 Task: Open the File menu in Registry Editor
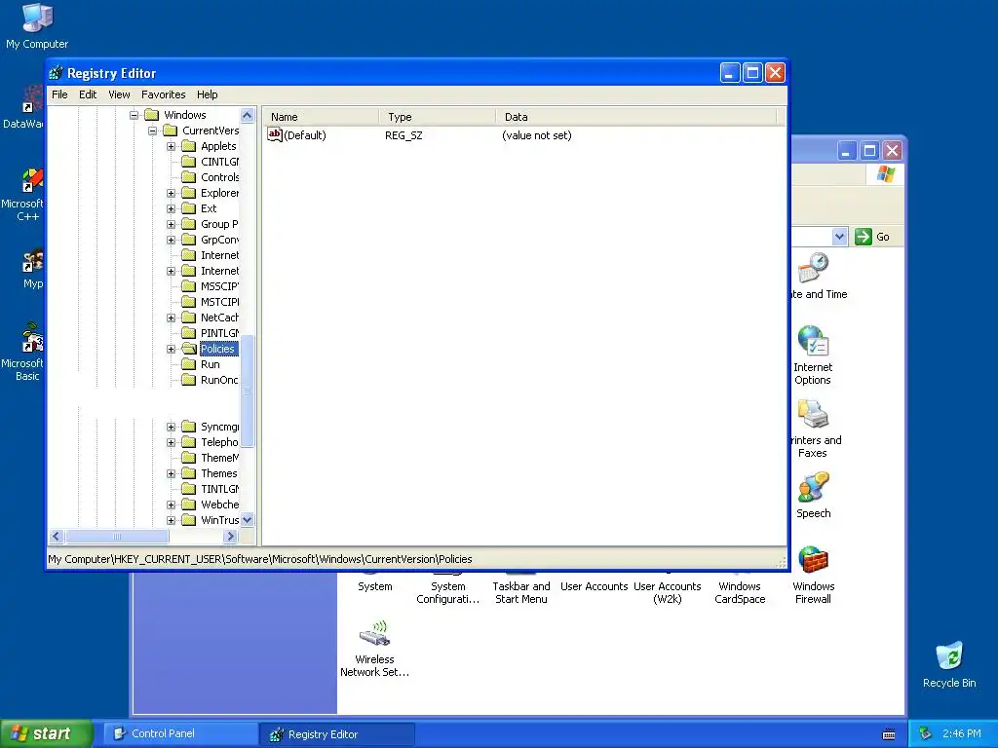pos(59,94)
